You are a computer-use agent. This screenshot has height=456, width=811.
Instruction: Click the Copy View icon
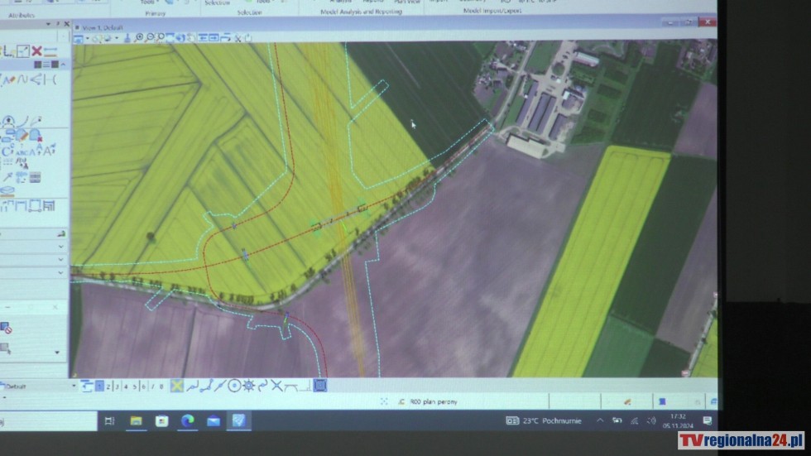tap(225, 38)
